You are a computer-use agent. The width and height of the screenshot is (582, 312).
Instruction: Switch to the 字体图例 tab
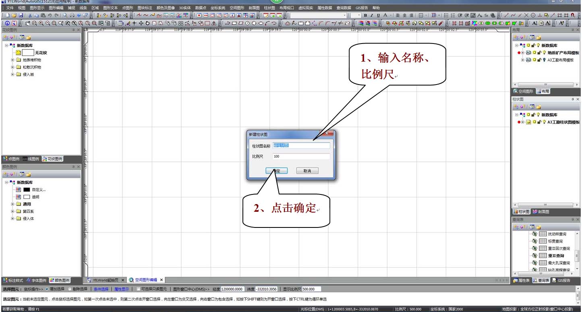pyautogui.click(x=37, y=280)
